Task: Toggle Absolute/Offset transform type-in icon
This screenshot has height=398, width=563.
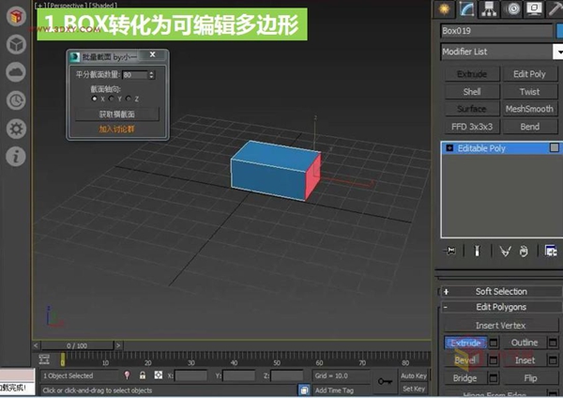Action: (159, 375)
